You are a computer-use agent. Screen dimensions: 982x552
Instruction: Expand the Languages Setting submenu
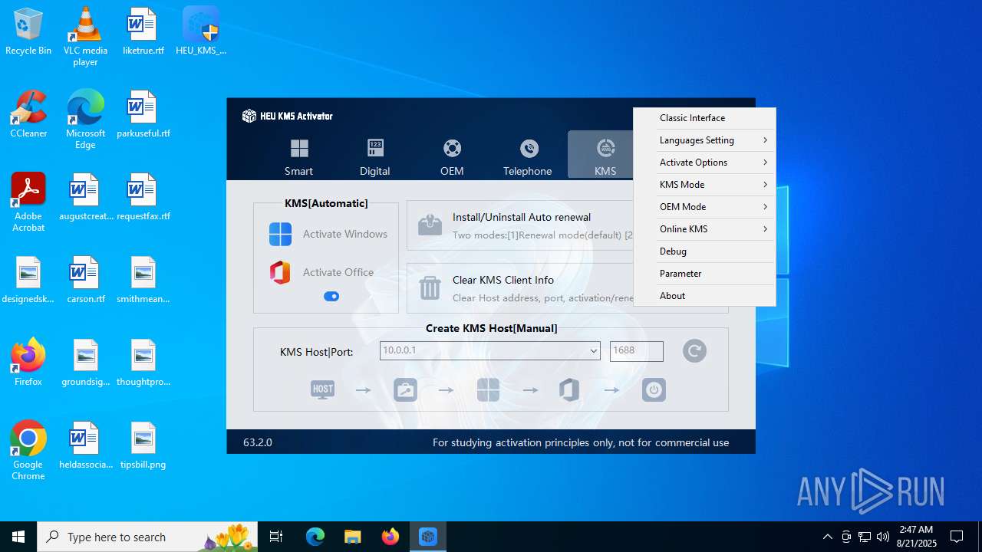(x=704, y=140)
